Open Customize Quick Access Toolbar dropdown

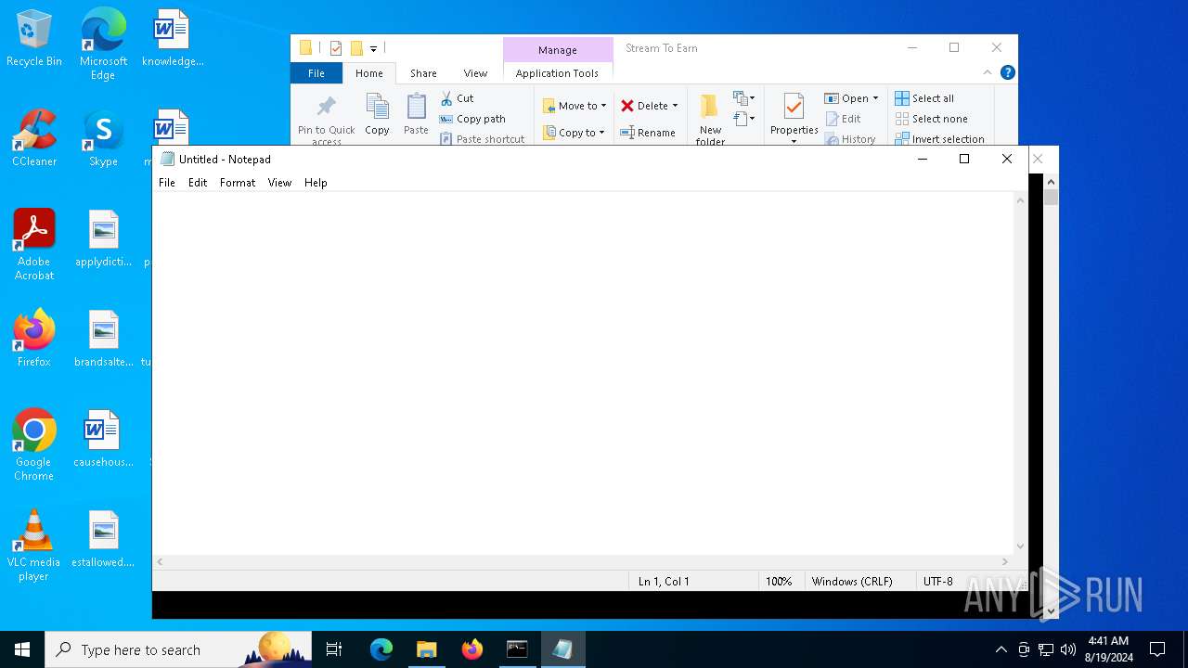(x=373, y=48)
